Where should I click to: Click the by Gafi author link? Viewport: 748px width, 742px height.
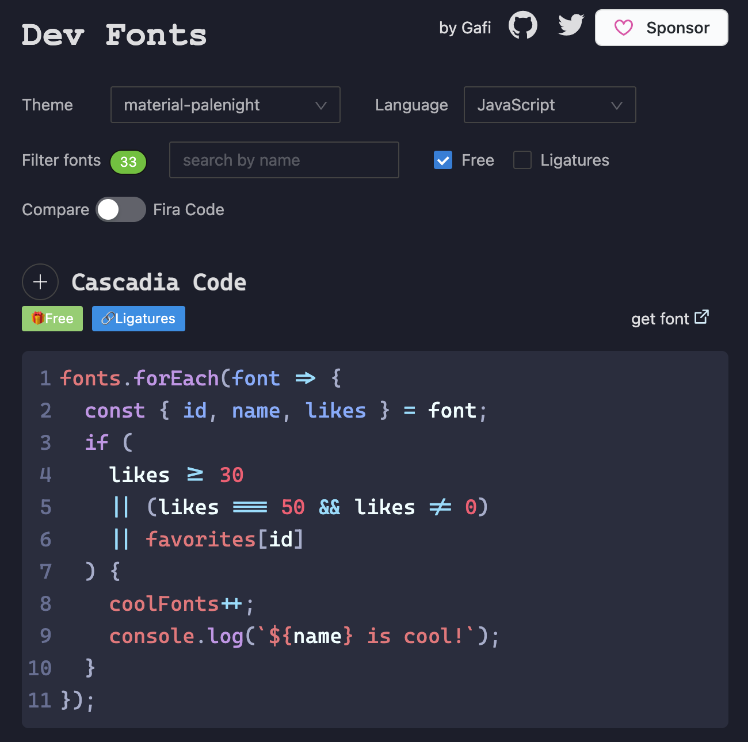coord(465,28)
